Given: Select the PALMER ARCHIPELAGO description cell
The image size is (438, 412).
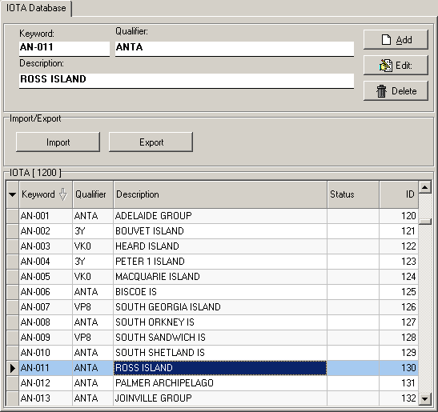Looking at the screenshot, I should pyautogui.click(x=220, y=383).
